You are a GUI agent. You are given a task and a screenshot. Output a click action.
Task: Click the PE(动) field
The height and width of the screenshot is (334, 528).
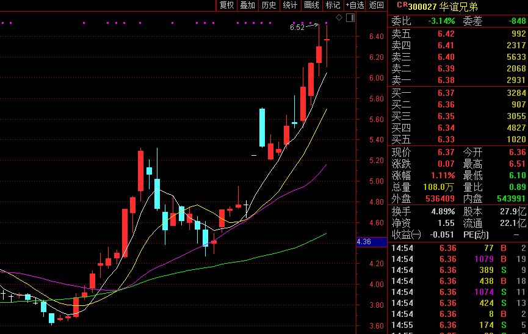[x=476, y=234]
